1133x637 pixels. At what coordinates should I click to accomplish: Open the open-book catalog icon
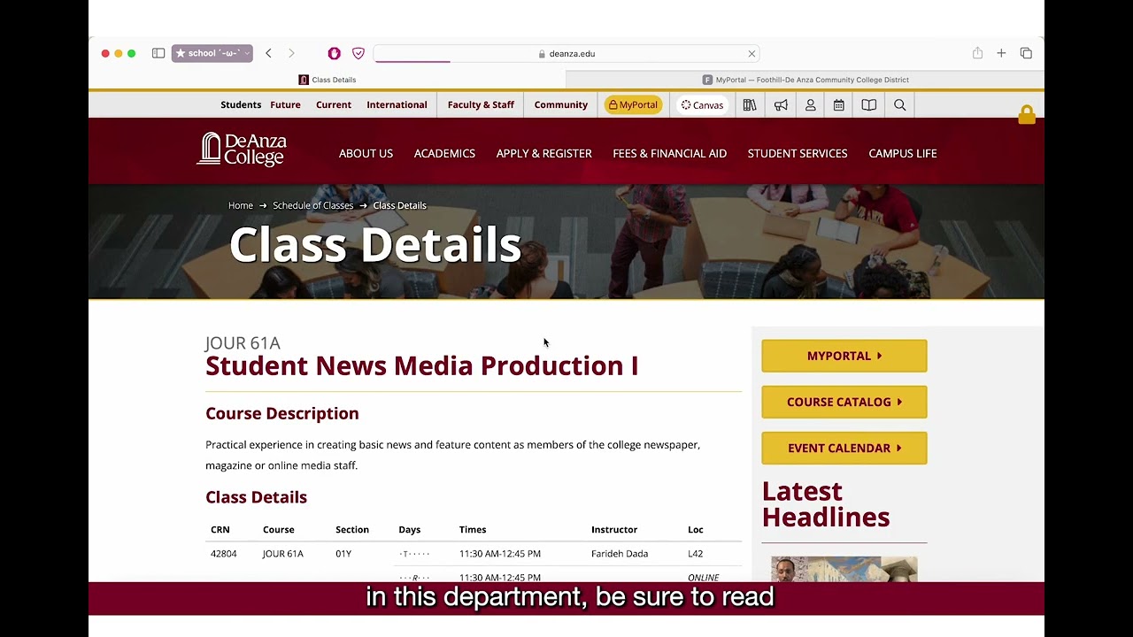(x=869, y=104)
